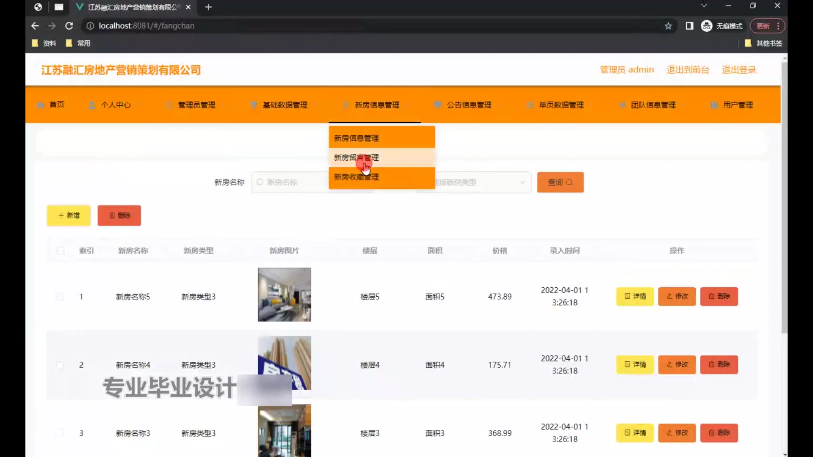The image size is (813, 457).
Task: Open new browser tab with plus icon
Action: point(208,7)
